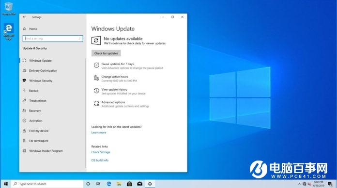Open the Start menu
Viewport: 337px width, 188px height.
6,184
